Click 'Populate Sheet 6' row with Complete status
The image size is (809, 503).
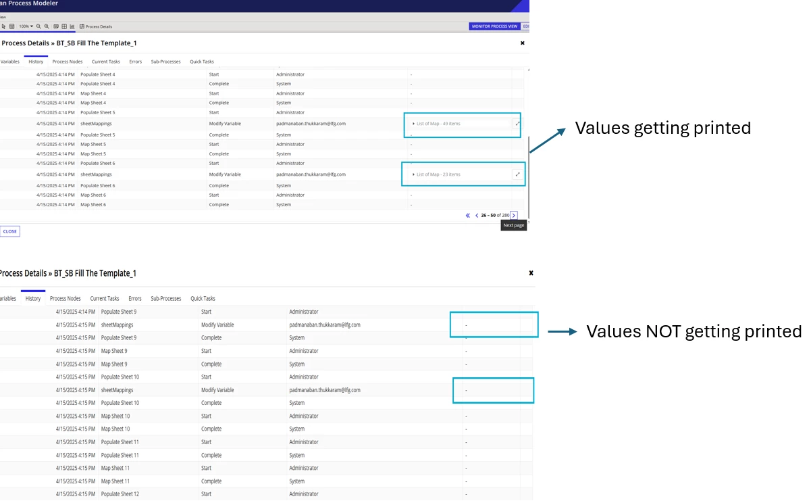click(x=262, y=185)
